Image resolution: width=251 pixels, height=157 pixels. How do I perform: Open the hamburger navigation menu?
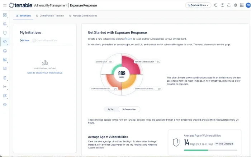[x=5, y=5]
